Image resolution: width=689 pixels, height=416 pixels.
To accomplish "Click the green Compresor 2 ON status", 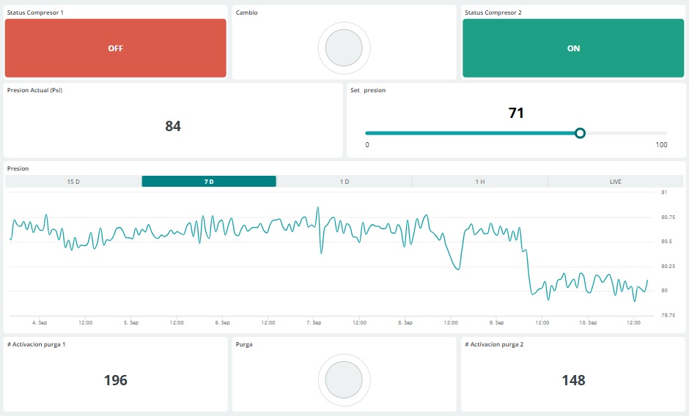I will [573, 48].
